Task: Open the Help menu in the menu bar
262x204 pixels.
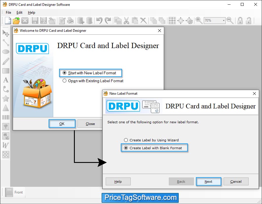Action: [31, 13]
